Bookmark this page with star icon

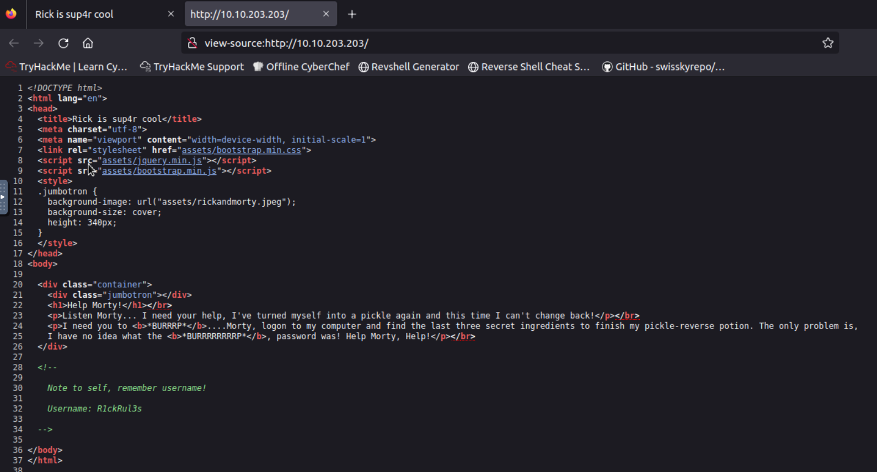point(827,43)
